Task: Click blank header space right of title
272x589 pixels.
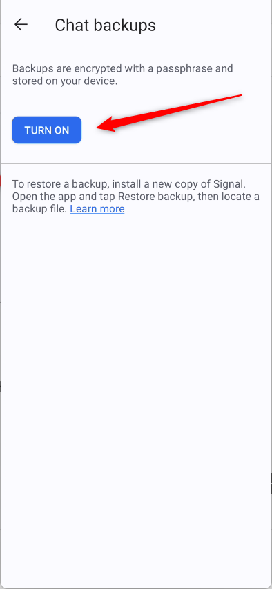Action: coord(215,25)
